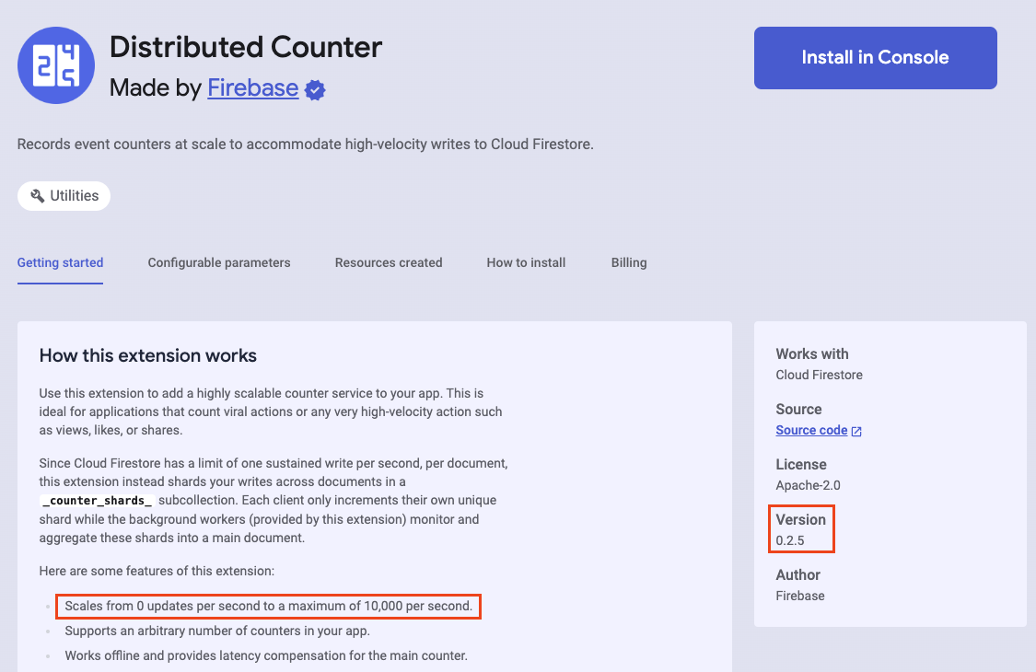The width and height of the screenshot is (1036, 672).
Task: Click the verified badge next to Firebase
Action: click(x=315, y=90)
